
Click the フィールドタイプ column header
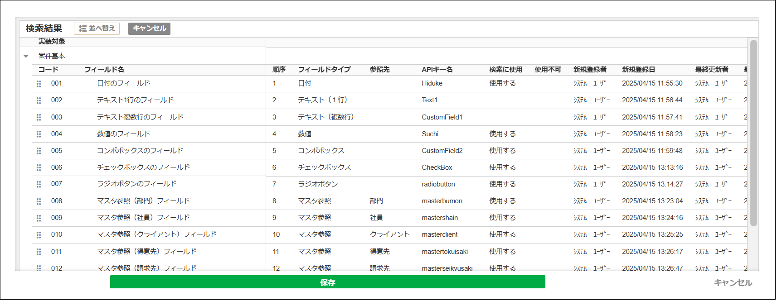click(324, 70)
